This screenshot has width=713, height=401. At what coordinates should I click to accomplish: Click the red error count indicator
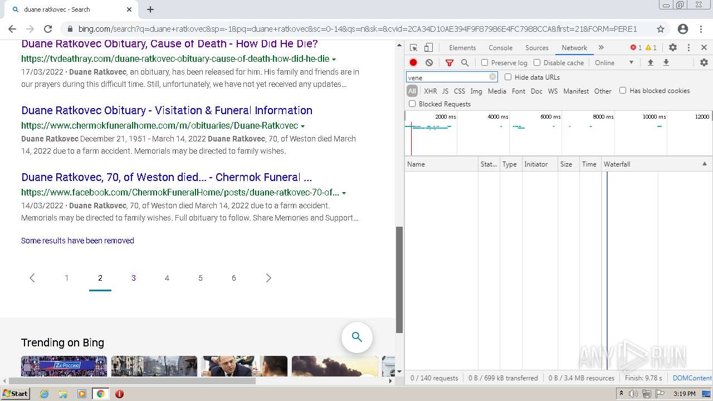[636, 48]
